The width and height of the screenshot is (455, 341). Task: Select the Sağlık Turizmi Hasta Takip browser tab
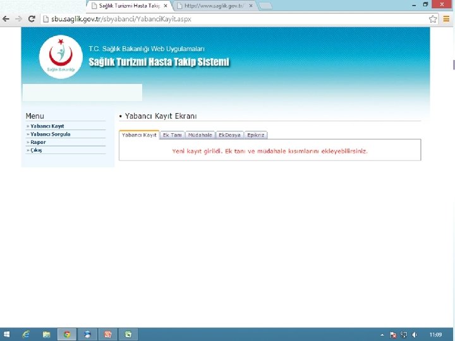(x=129, y=6)
